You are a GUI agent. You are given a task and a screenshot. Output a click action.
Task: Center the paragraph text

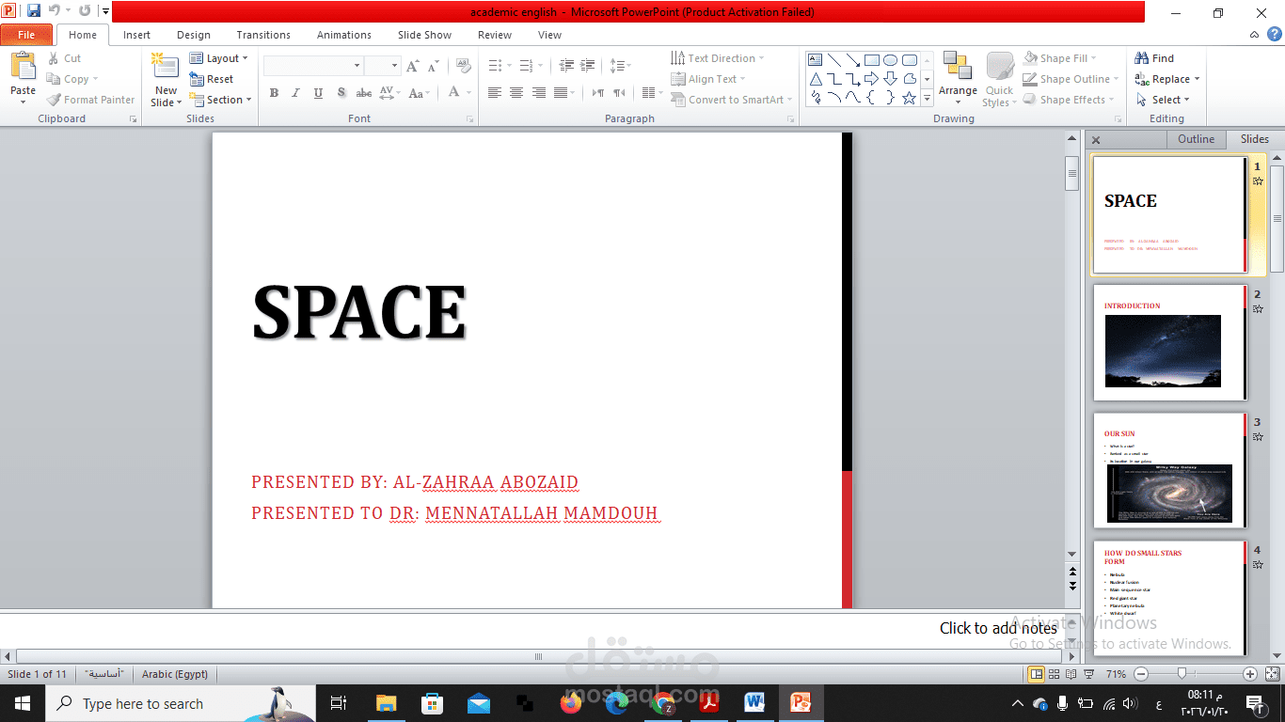(516, 92)
